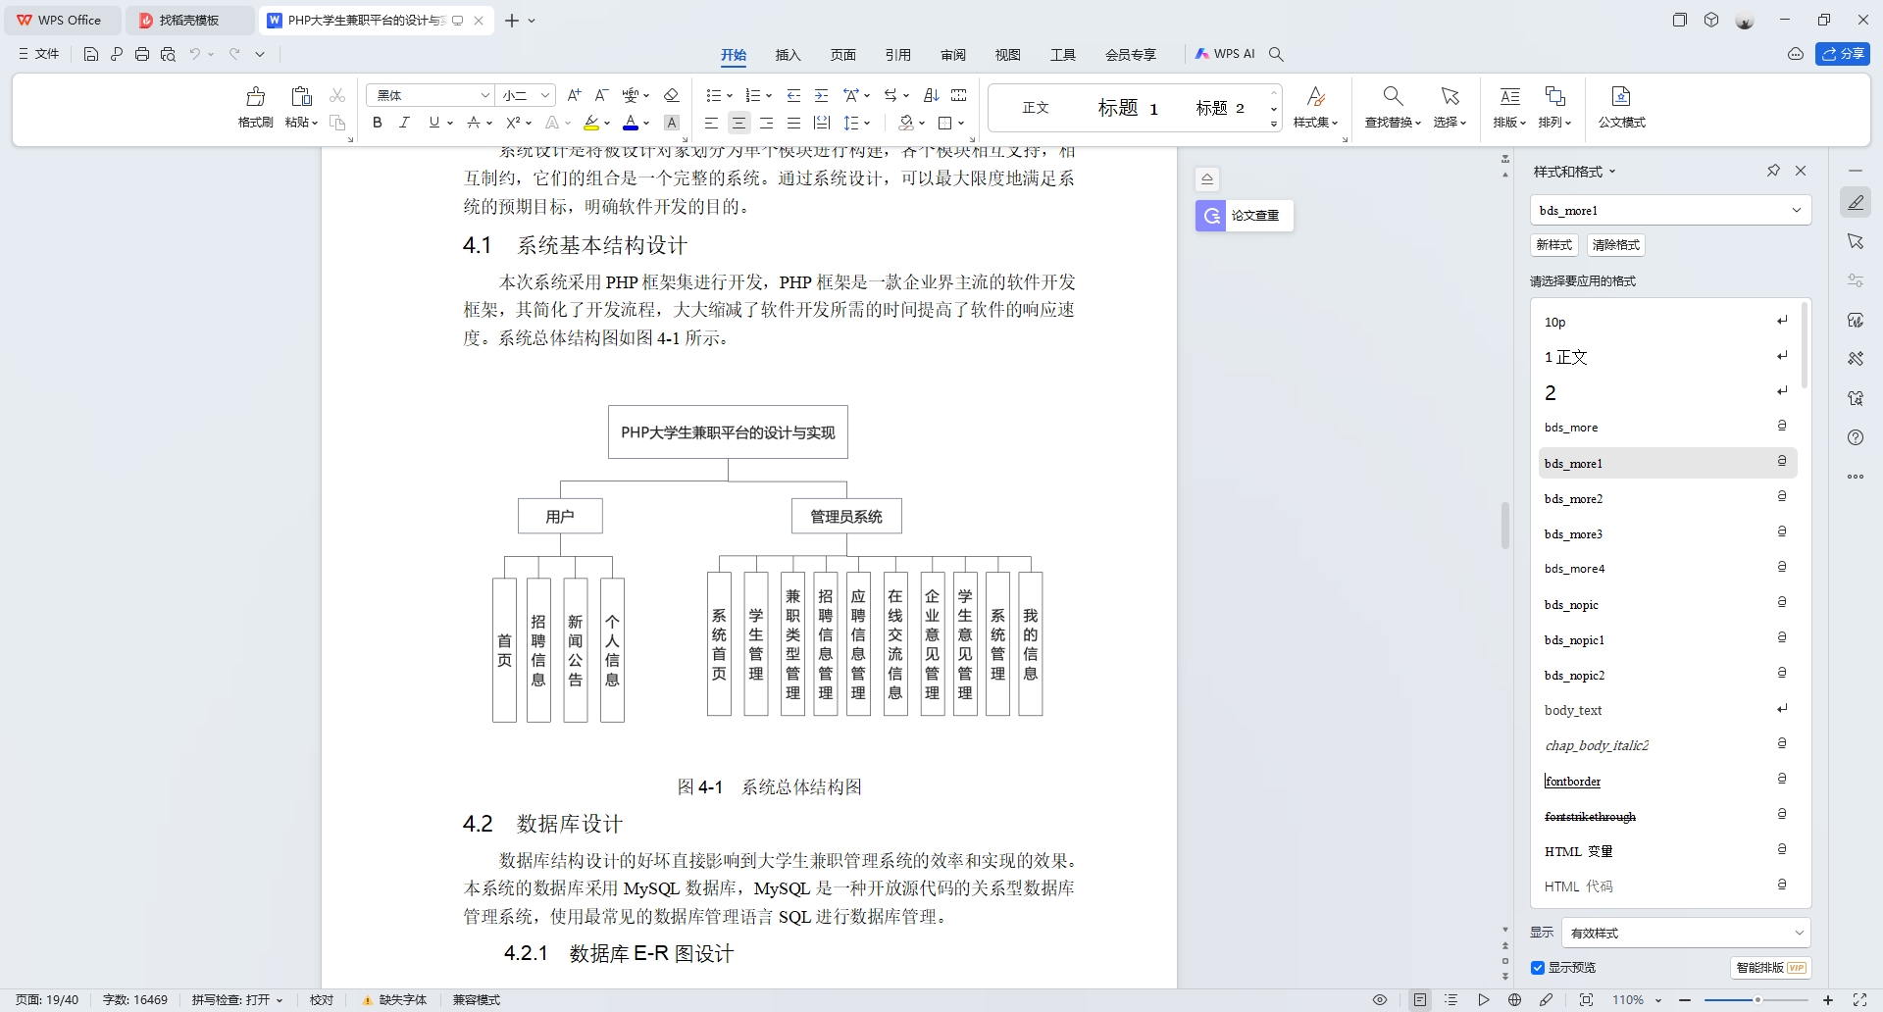Expand the styles gallery list
Screen dimensions: 1883x1012
coord(1274,125)
